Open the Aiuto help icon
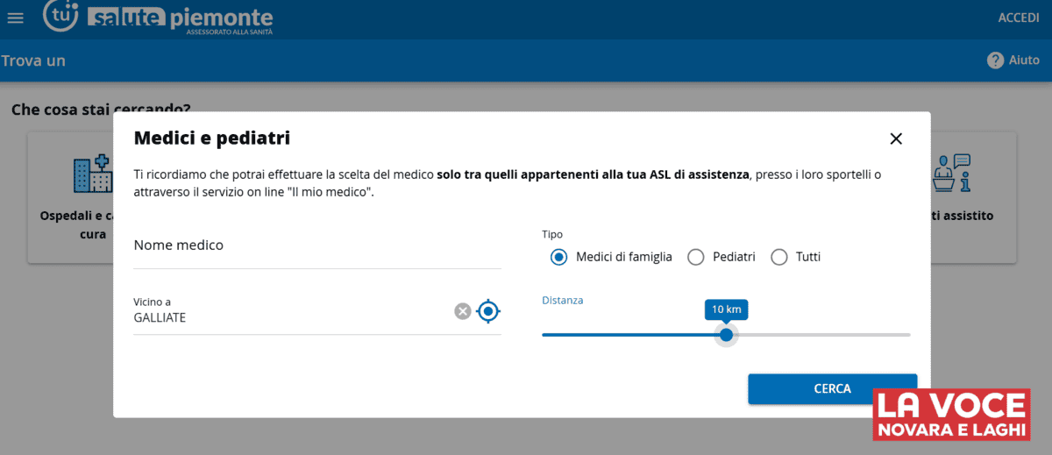Screen dimensions: 1052x455 tap(995, 60)
